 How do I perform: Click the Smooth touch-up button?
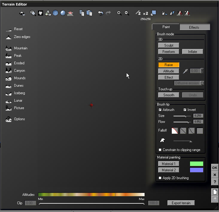pos(168,95)
